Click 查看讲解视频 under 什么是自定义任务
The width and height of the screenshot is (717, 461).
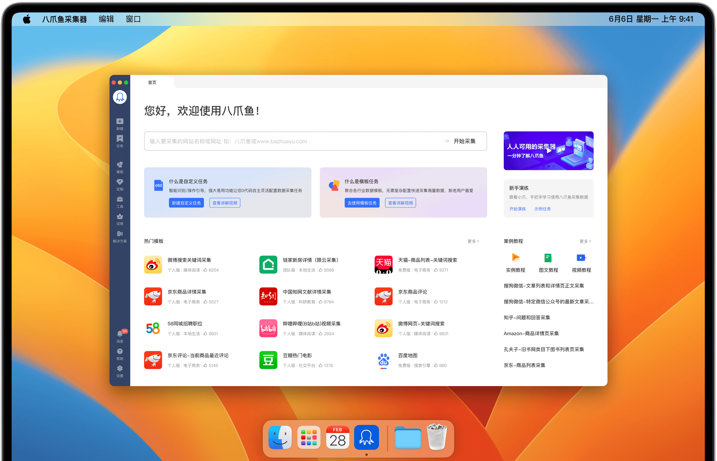225,203
